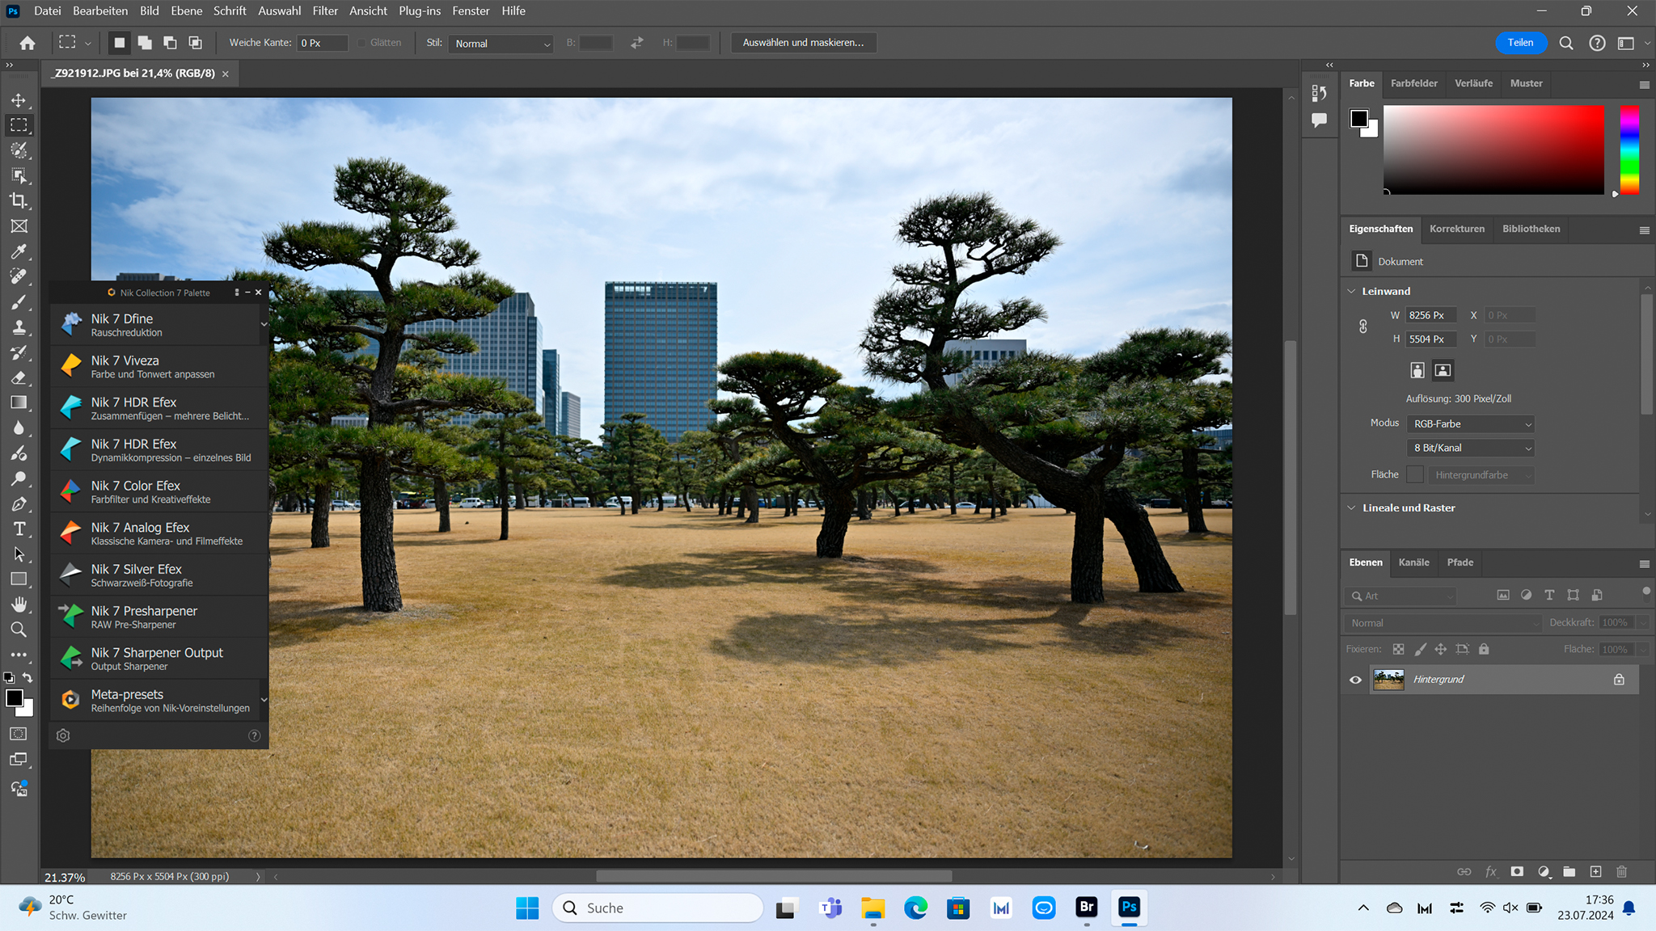Screen dimensions: 1656x931
Task: Select the Zoom tool
Action: 19,630
